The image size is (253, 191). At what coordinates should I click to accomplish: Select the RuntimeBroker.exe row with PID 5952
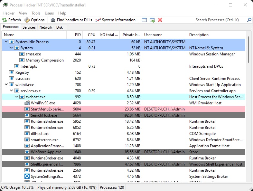(x=124, y=121)
